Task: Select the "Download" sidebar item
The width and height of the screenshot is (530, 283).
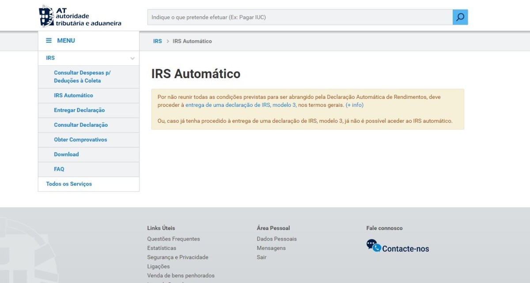Action: (x=66, y=155)
